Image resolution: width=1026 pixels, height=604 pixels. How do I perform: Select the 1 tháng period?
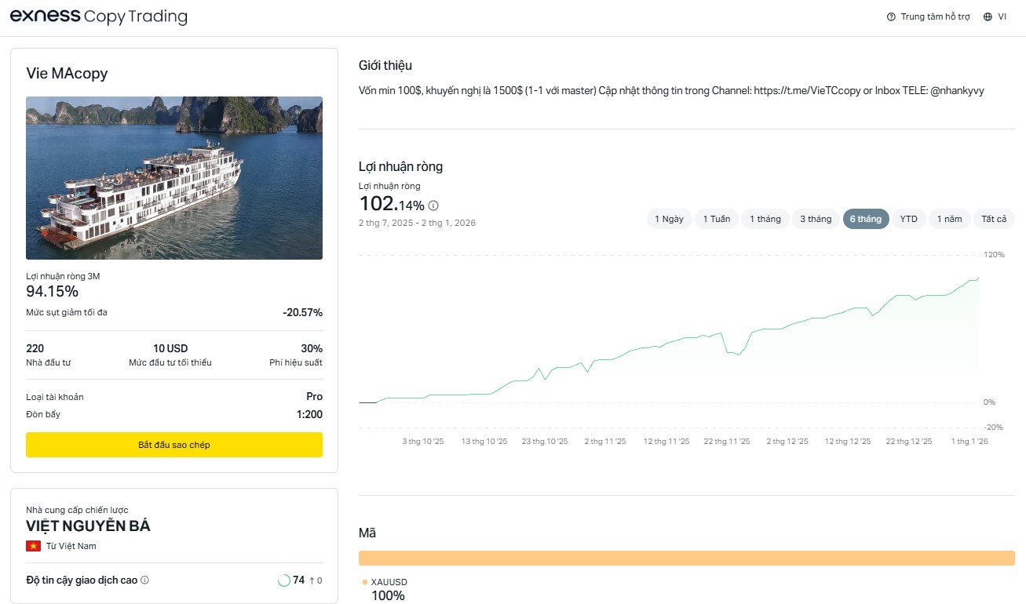tap(765, 219)
